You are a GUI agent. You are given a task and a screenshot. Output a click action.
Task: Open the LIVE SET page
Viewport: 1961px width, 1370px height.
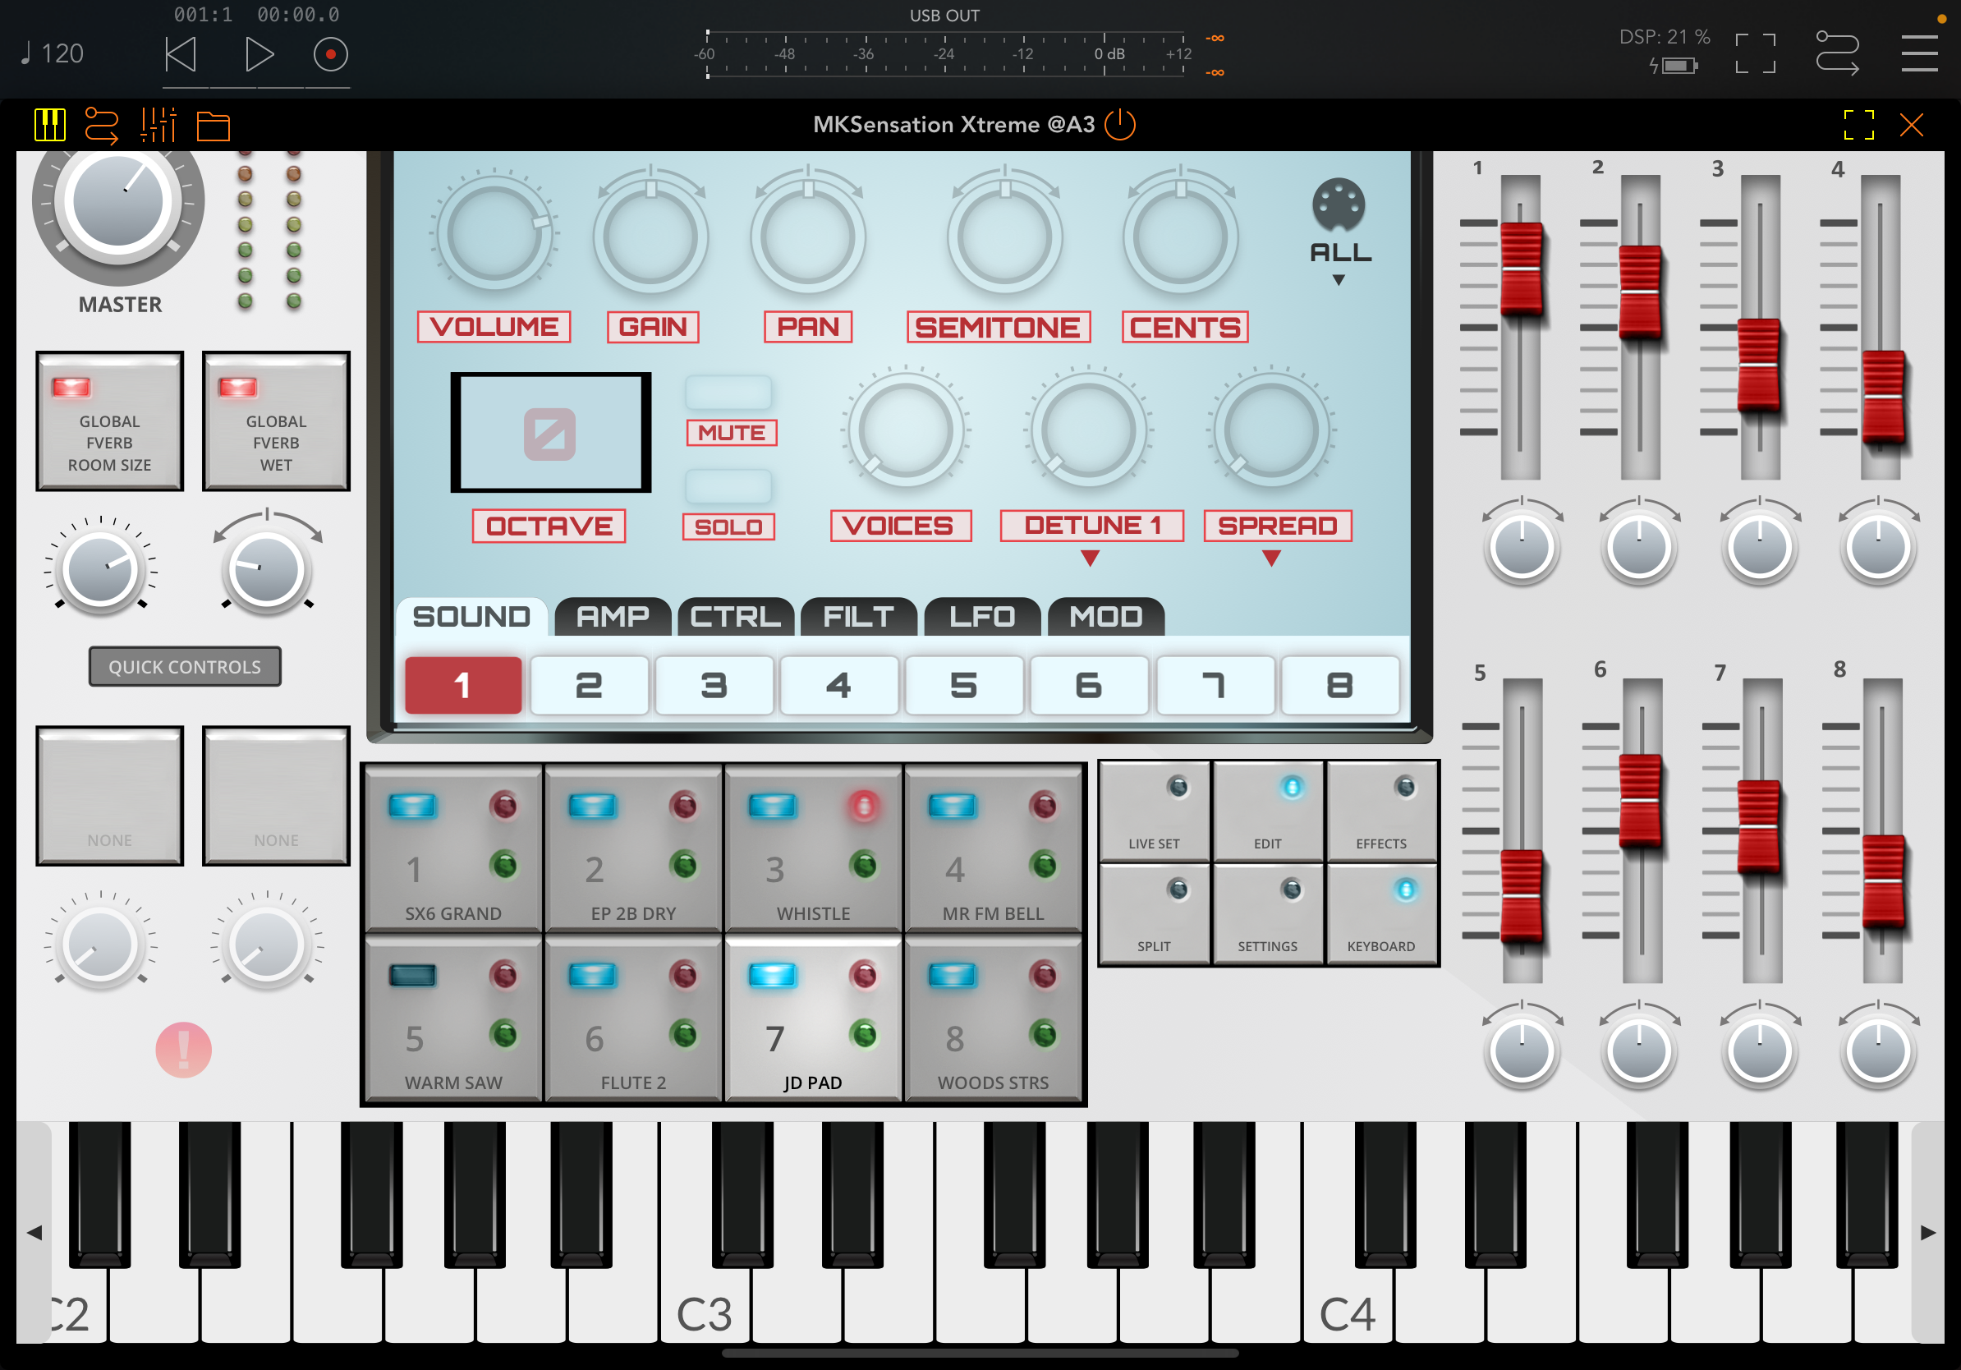(1155, 811)
